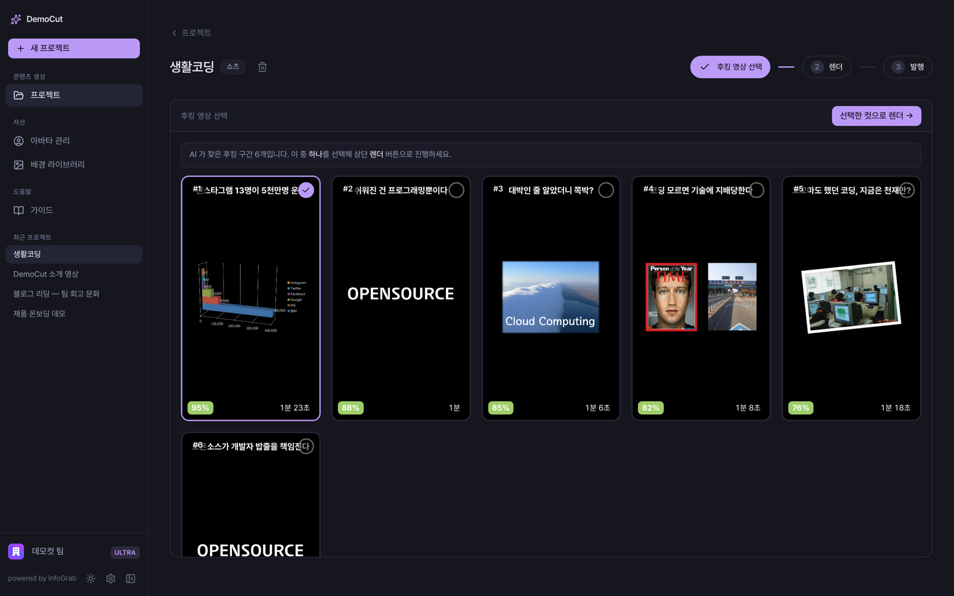Open recent project 블로그 리딩 — 팀 회고 문화
The height and width of the screenshot is (596, 954).
click(x=74, y=294)
